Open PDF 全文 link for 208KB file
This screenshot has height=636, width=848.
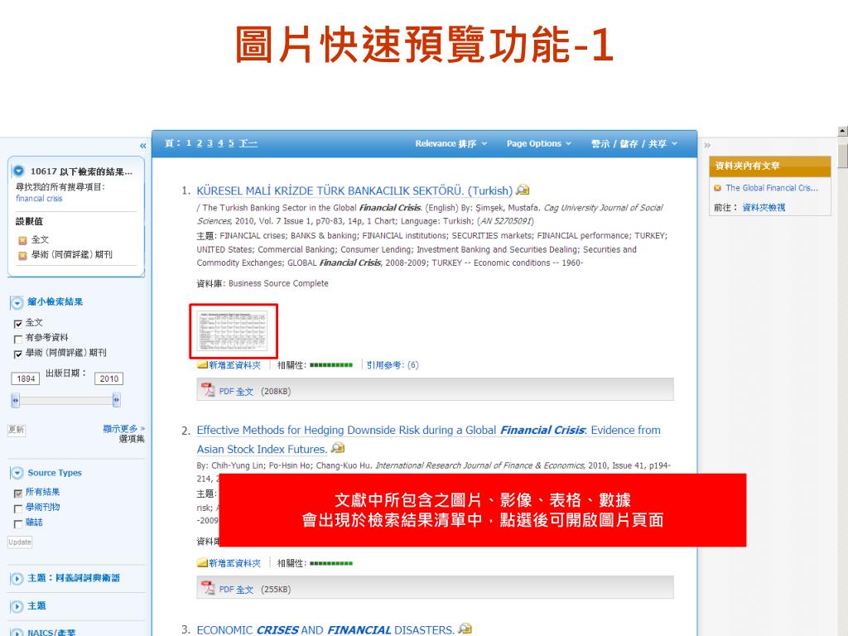pyautogui.click(x=236, y=392)
